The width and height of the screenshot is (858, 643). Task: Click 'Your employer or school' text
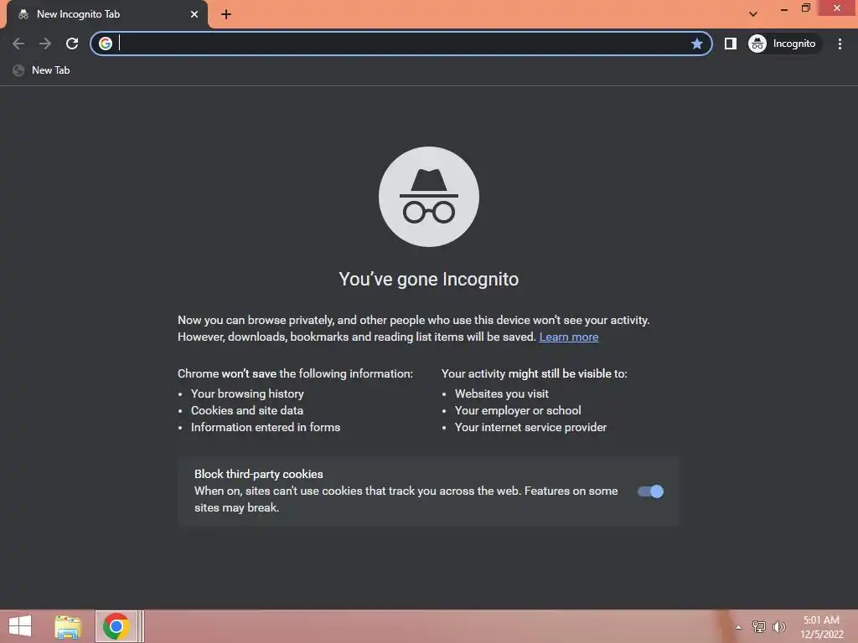518,410
